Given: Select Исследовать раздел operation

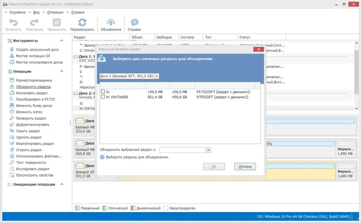Looking at the screenshot, I should (x=32, y=169).
